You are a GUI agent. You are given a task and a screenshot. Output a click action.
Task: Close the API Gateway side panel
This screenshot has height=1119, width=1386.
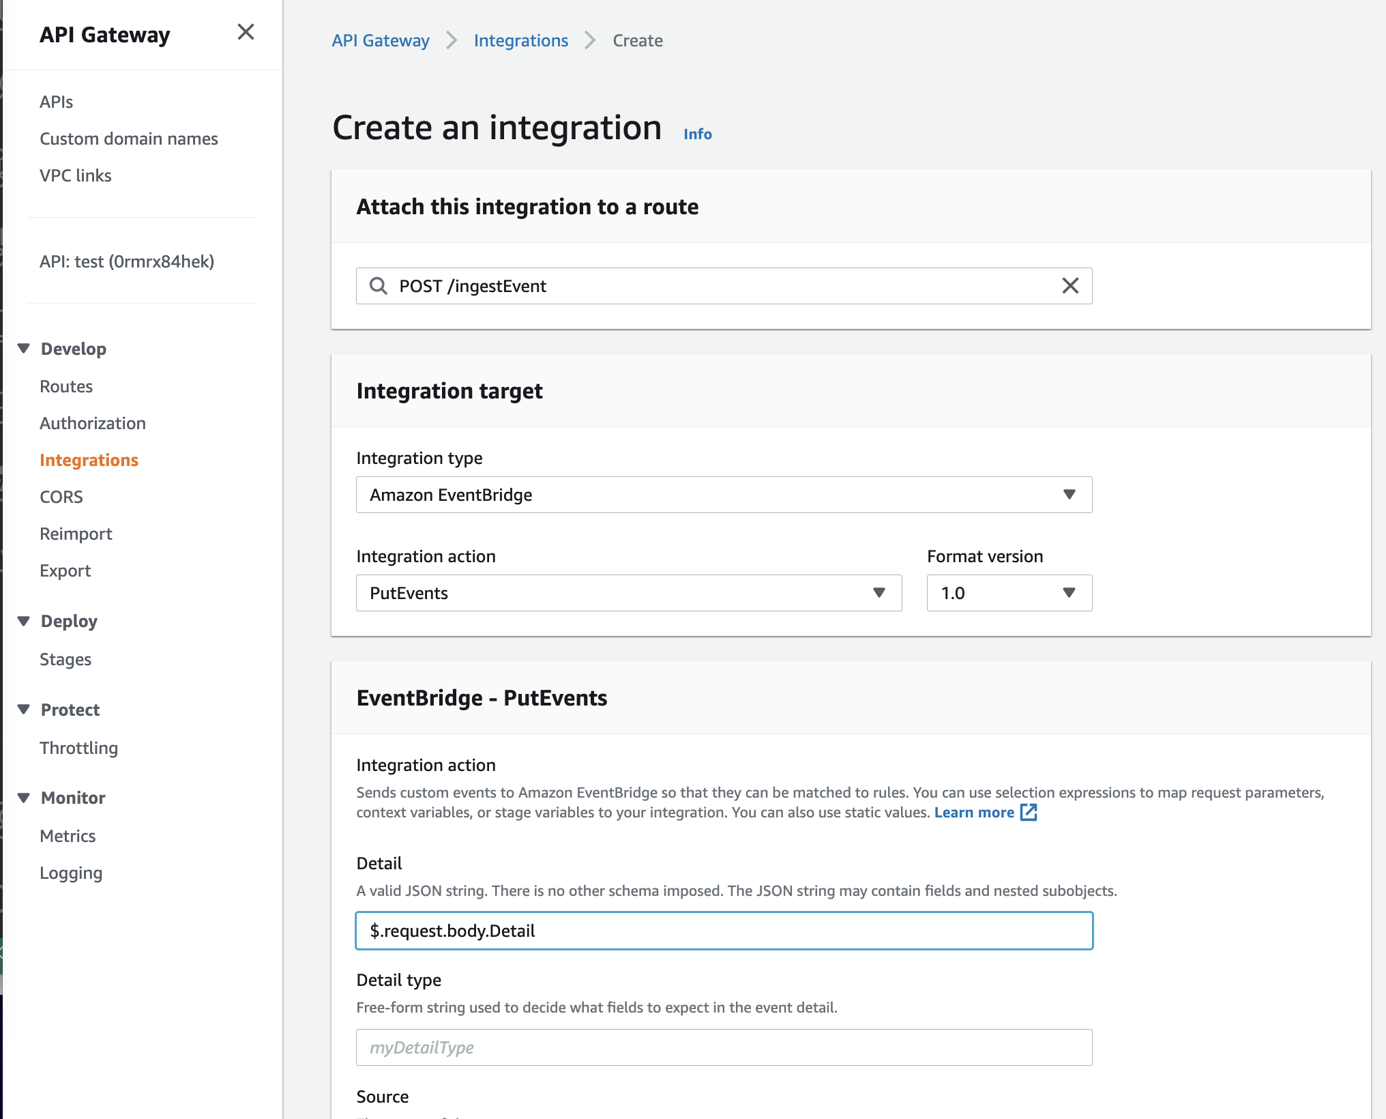click(246, 32)
